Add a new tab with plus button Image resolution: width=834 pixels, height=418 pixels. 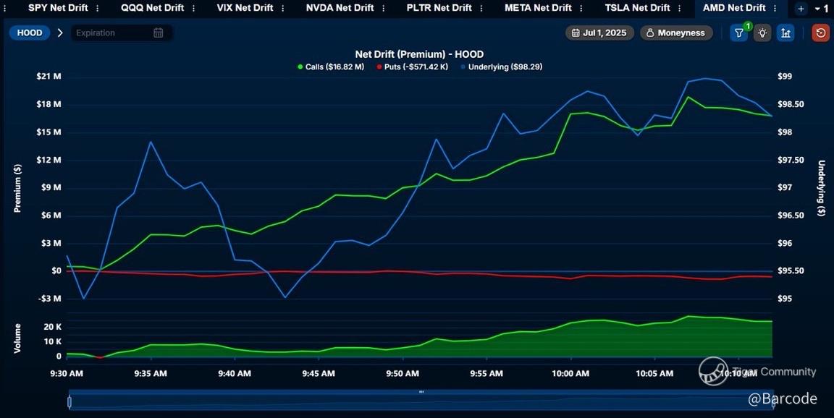click(x=801, y=9)
